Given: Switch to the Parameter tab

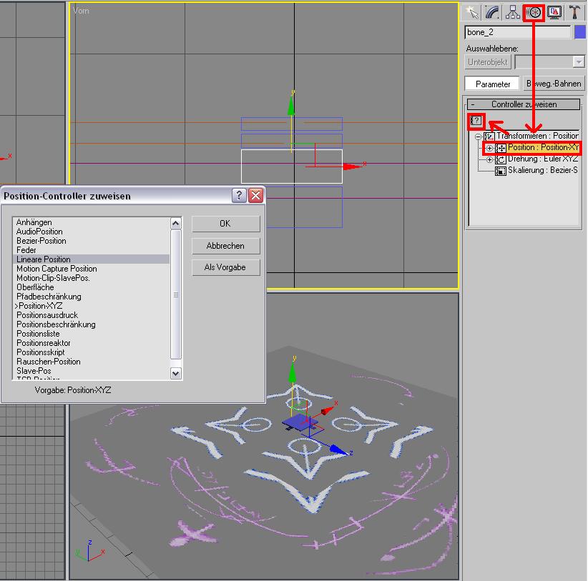Looking at the screenshot, I should click(492, 84).
